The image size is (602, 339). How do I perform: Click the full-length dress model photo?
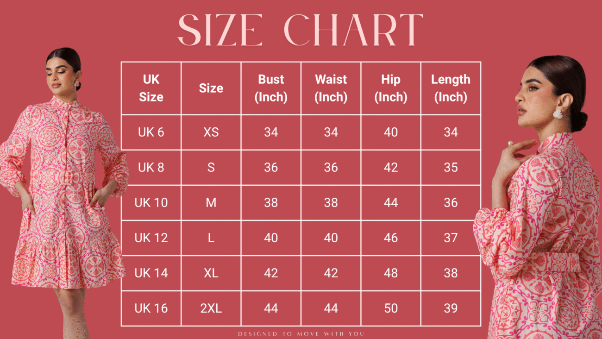point(63,193)
